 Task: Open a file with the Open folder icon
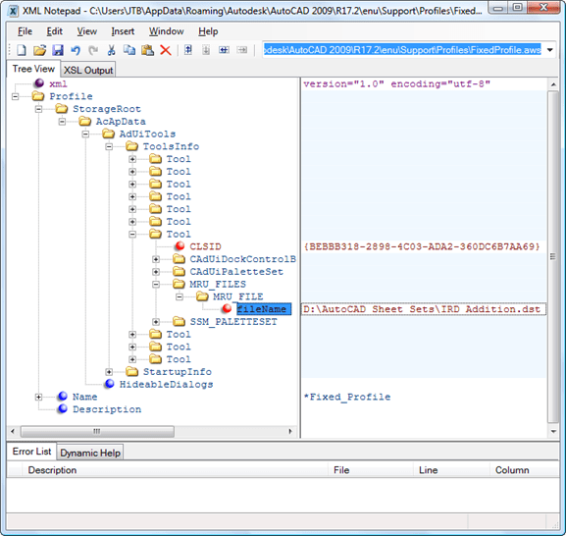click(x=39, y=50)
